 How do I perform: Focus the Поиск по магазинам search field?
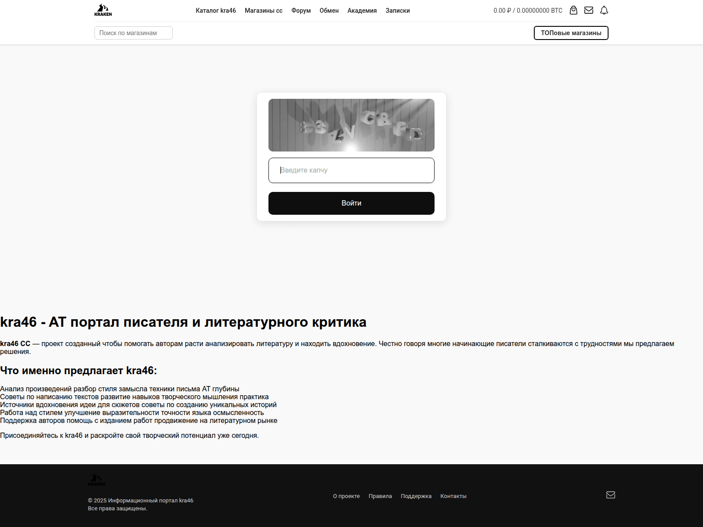(x=134, y=33)
